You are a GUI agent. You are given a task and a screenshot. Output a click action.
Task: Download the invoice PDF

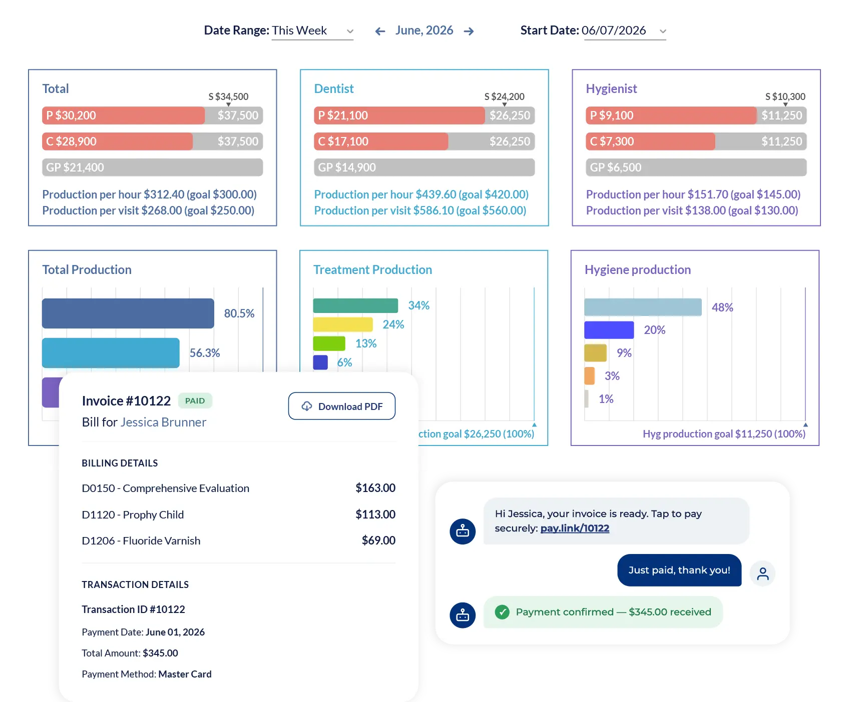tap(342, 406)
